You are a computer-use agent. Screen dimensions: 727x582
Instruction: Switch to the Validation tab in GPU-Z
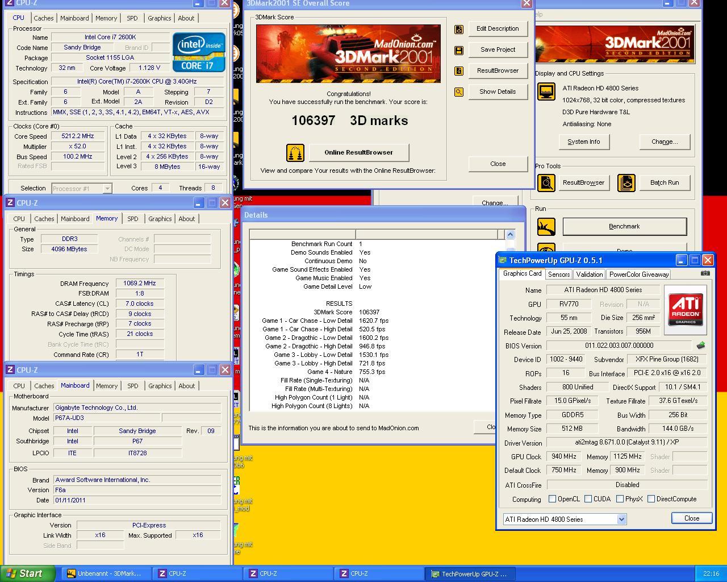[589, 275]
